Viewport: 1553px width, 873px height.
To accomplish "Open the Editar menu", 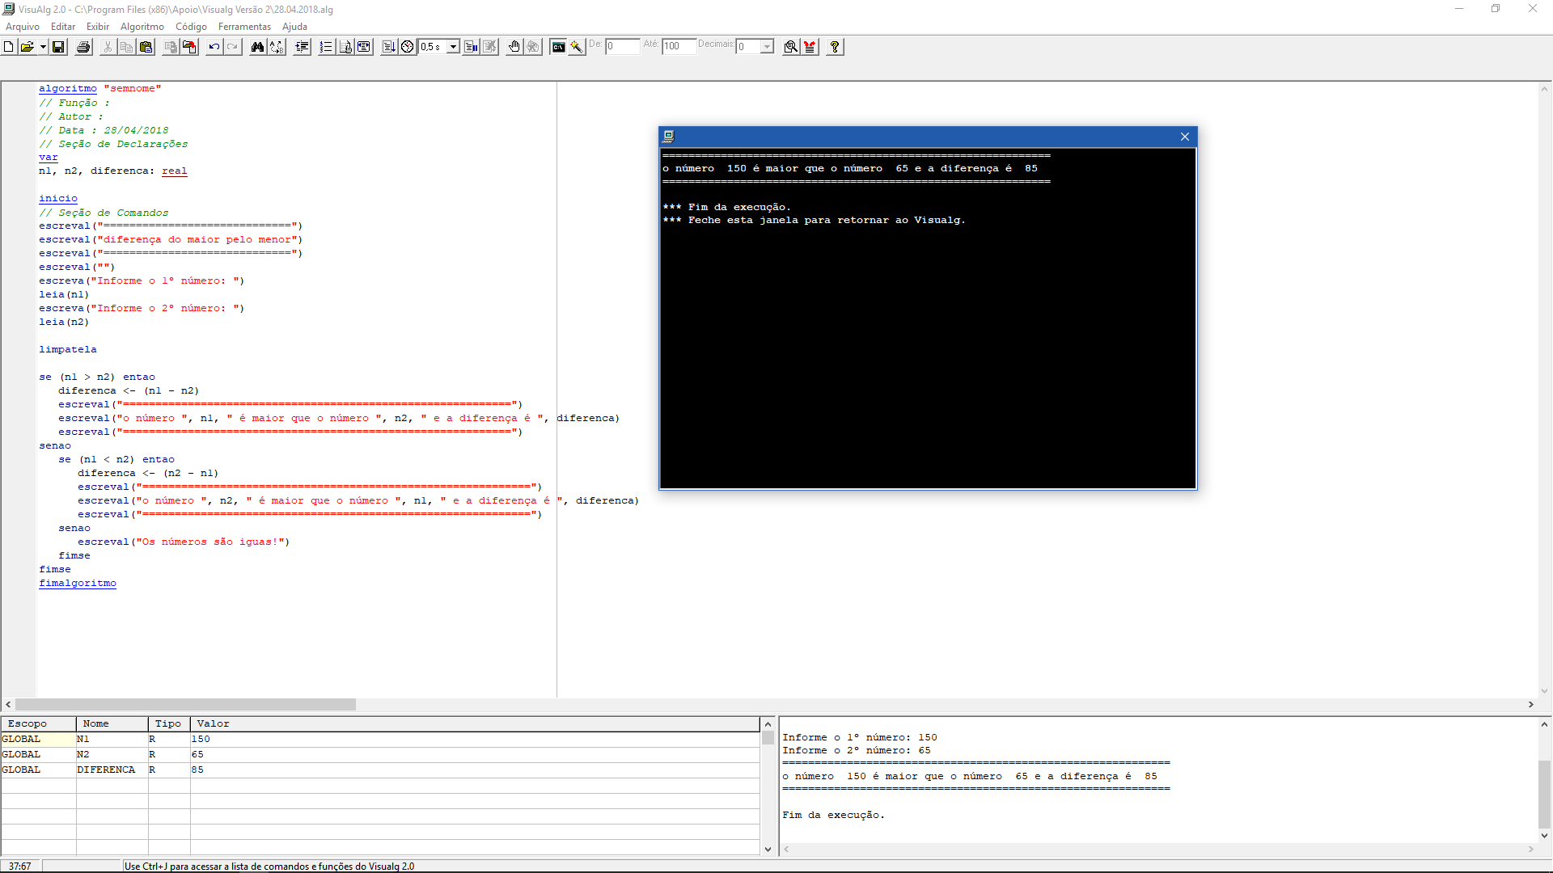I will tap(63, 27).
